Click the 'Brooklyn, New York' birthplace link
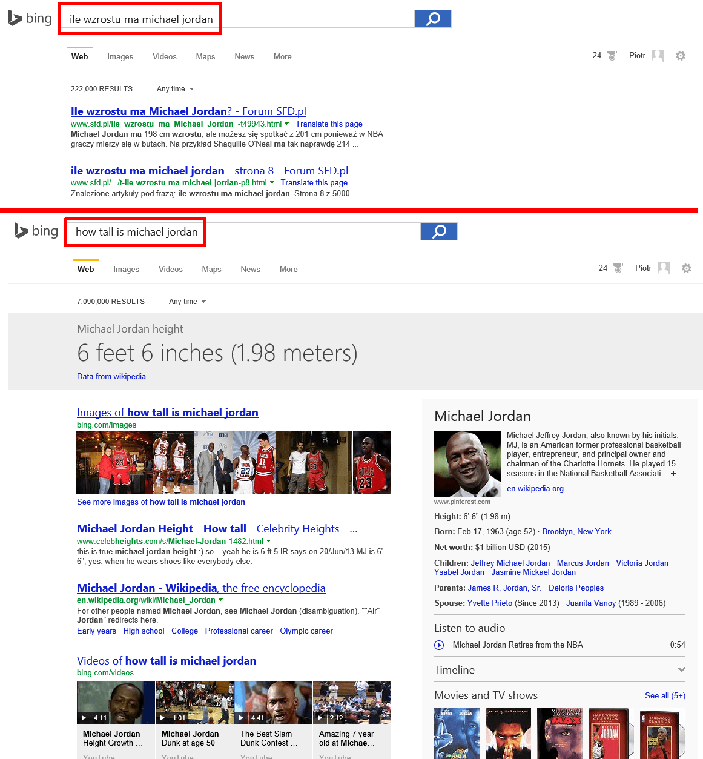Viewport: 703px width, 759px height. pyautogui.click(x=576, y=531)
